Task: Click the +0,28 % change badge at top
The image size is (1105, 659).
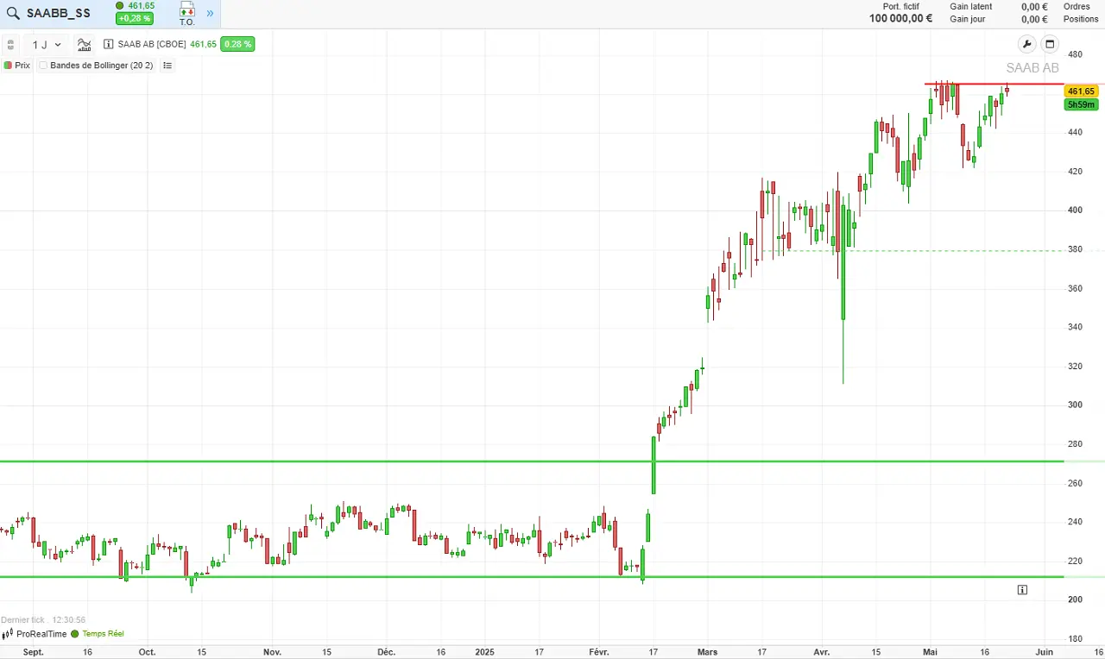Action: 135,19
